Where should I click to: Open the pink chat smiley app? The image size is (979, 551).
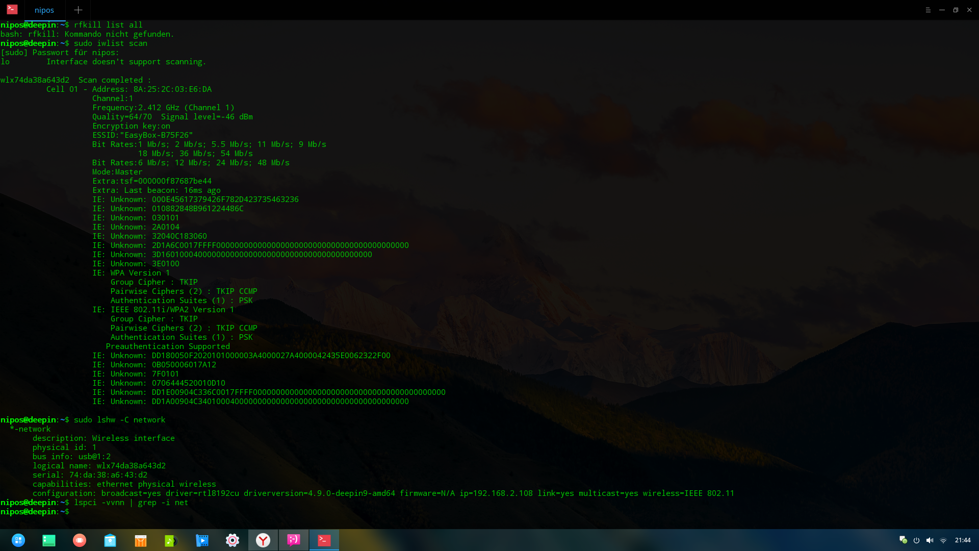294,540
